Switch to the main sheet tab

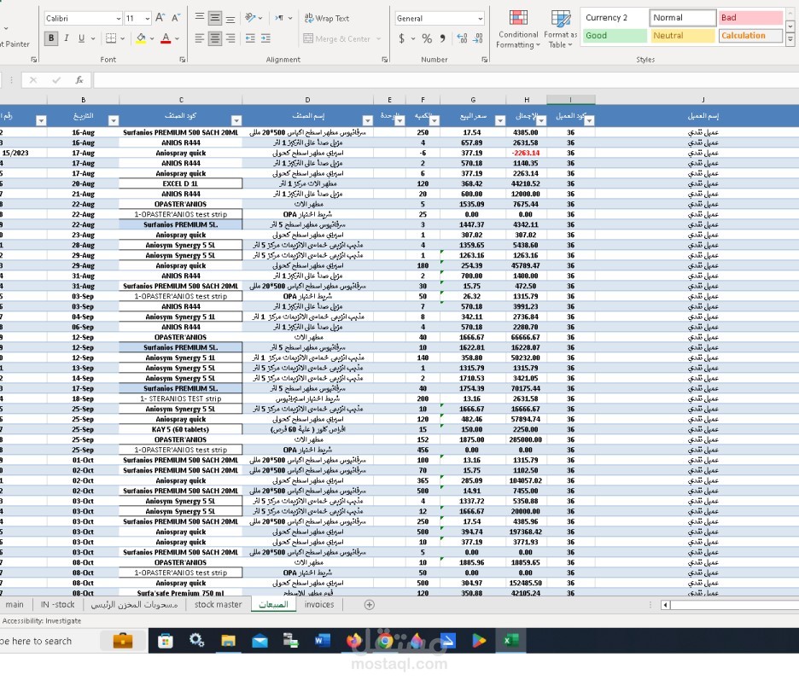coord(15,604)
